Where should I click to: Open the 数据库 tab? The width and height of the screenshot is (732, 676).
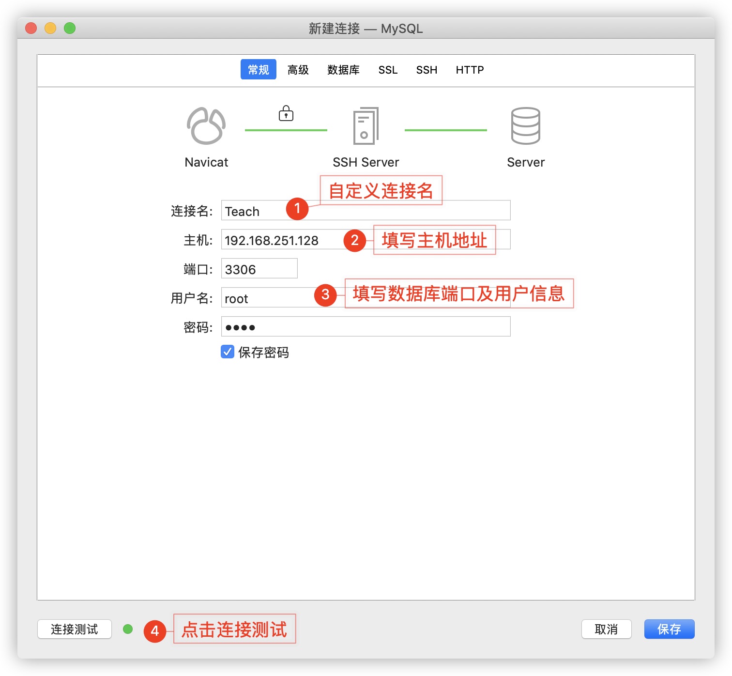click(x=343, y=70)
